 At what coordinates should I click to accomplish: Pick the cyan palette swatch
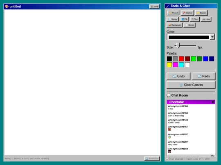pos(181,65)
